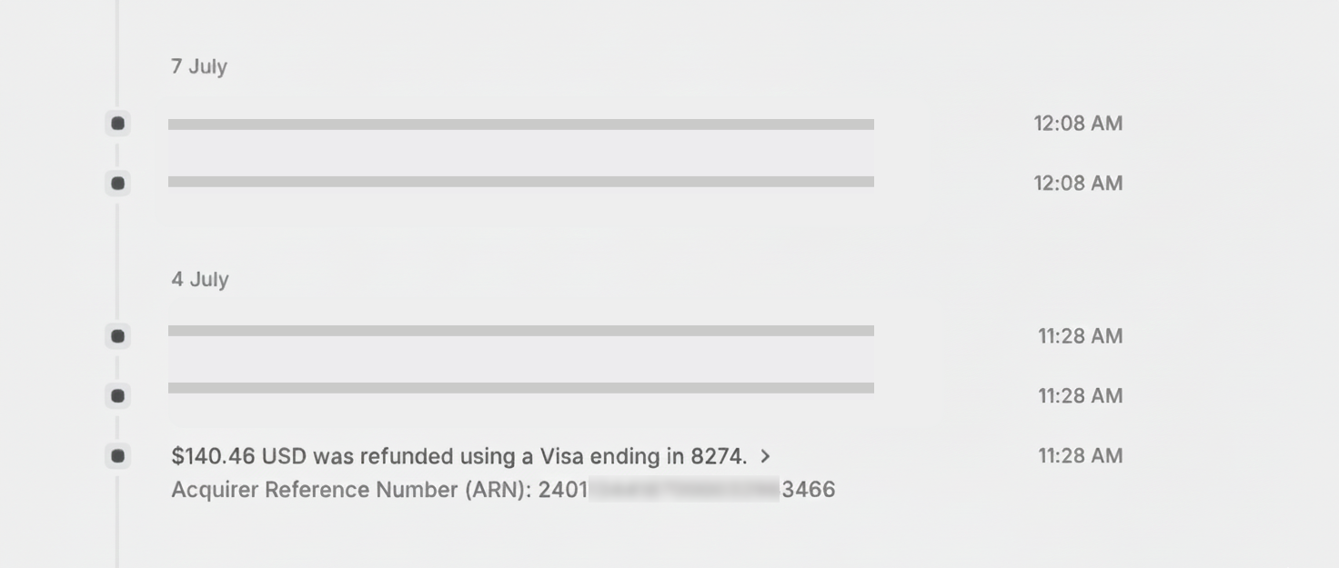Click the 12:08 AM timestamp of the second event
The height and width of the screenshot is (568, 1339).
[1077, 183]
